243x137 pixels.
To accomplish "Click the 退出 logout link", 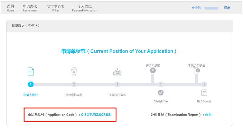I will pyautogui.click(x=227, y=8).
